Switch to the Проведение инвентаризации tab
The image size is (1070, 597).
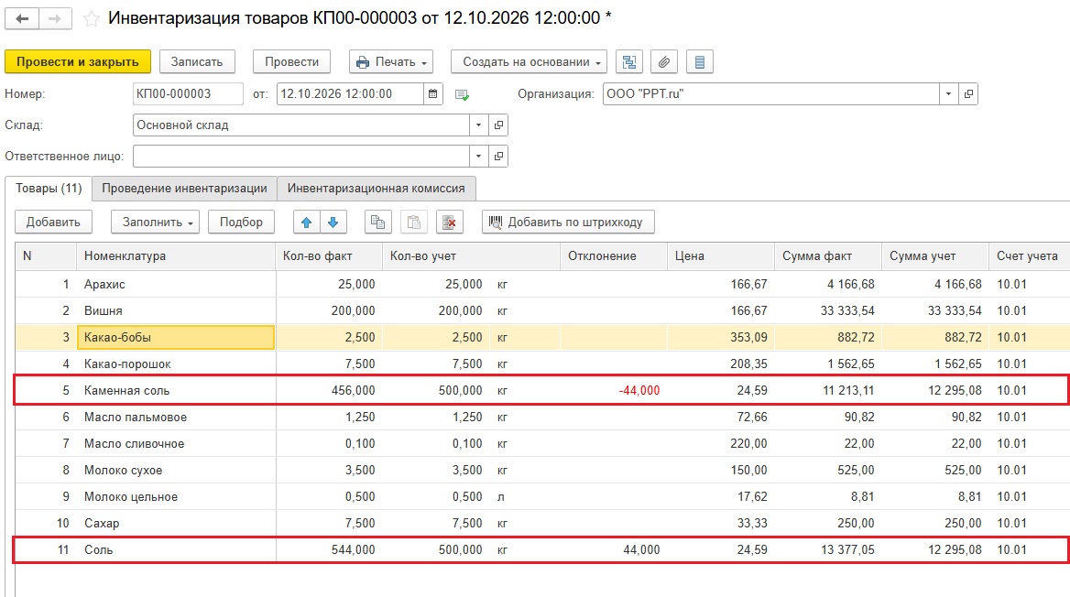184,189
